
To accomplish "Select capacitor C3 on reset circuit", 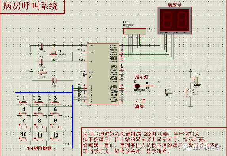I will 54,80.
